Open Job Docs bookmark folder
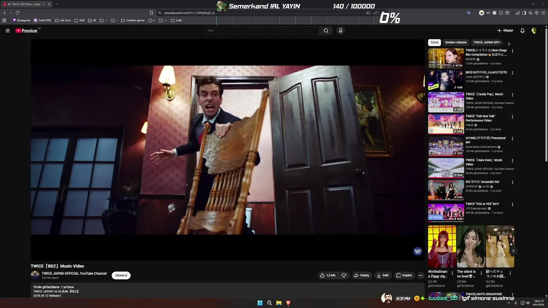The height and width of the screenshot is (308, 548). tap(63, 20)
